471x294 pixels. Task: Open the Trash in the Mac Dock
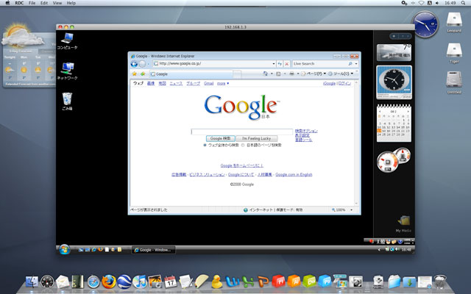pos(440,282)
